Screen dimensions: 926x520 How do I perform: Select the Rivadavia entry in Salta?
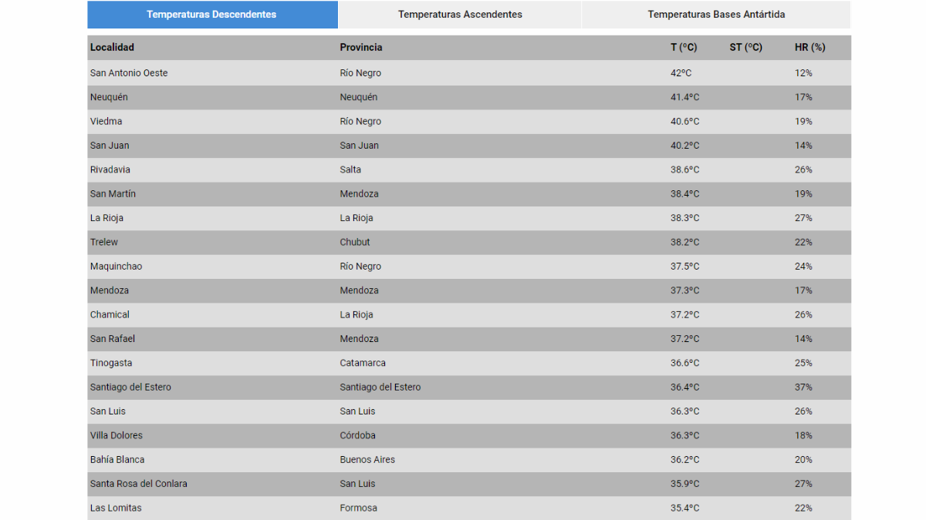[309, 169]
